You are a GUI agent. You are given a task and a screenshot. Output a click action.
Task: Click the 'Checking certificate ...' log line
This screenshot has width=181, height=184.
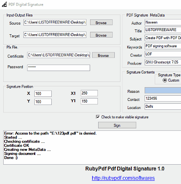click(24, 141)
